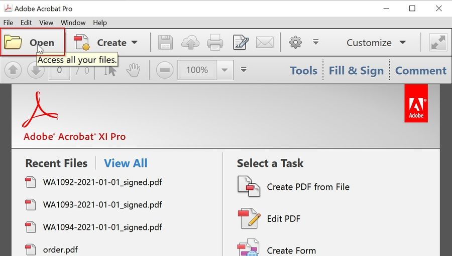This screenshot has width=452, height=256.
Task: Click the View All recent files link
Action: [126, 163]
